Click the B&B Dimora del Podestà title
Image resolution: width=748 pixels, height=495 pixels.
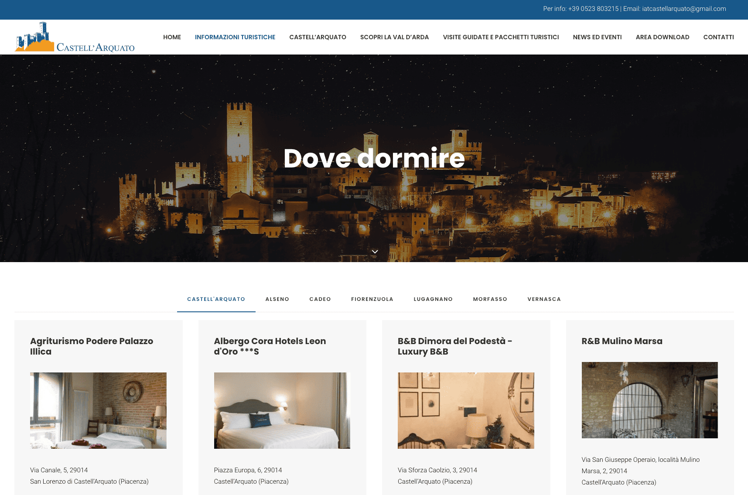point(454,346)
